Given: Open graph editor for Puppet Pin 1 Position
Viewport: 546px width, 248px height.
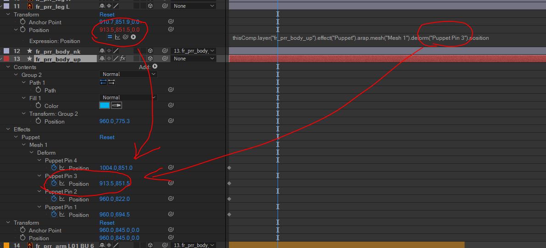Looking at the screenshot, I should (62, 214).
